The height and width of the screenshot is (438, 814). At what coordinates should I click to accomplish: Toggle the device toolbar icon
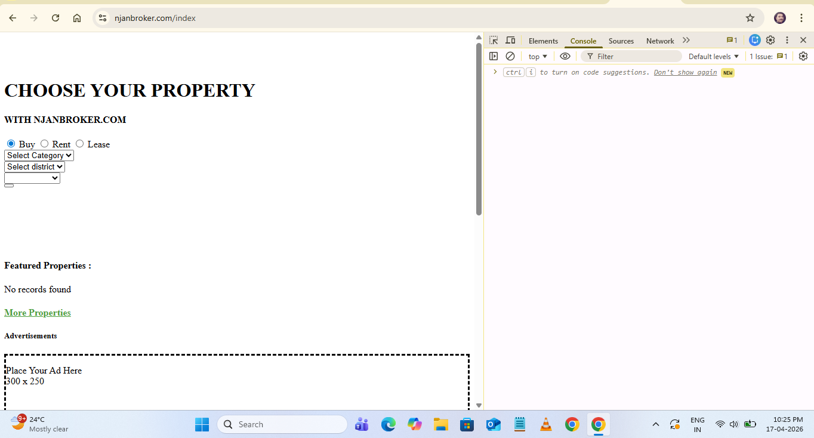510,41
